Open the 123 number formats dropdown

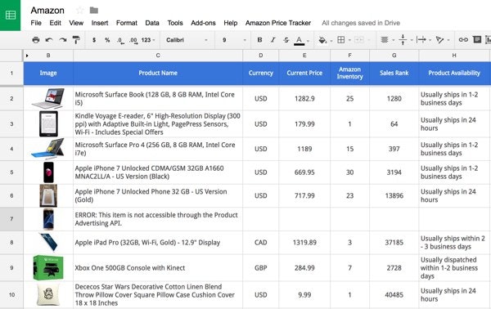click(x=148, y=40)
